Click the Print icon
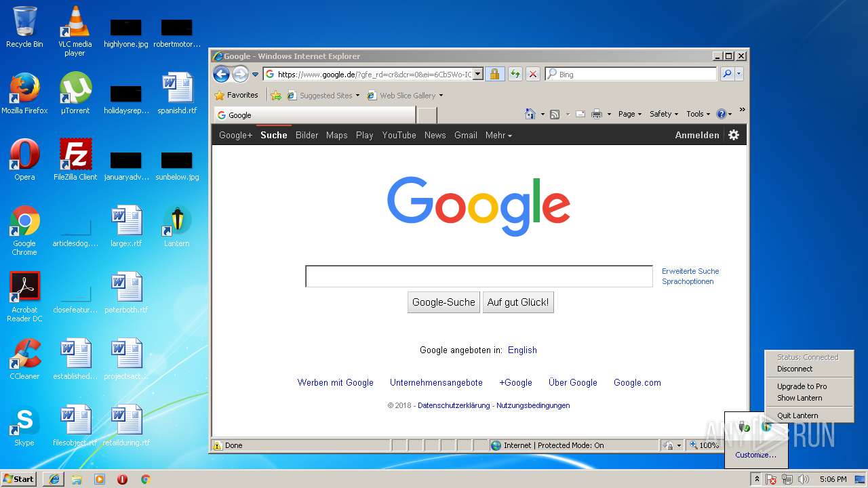The height and width of the screenshot is (488, 868). [x=597, y=114]
